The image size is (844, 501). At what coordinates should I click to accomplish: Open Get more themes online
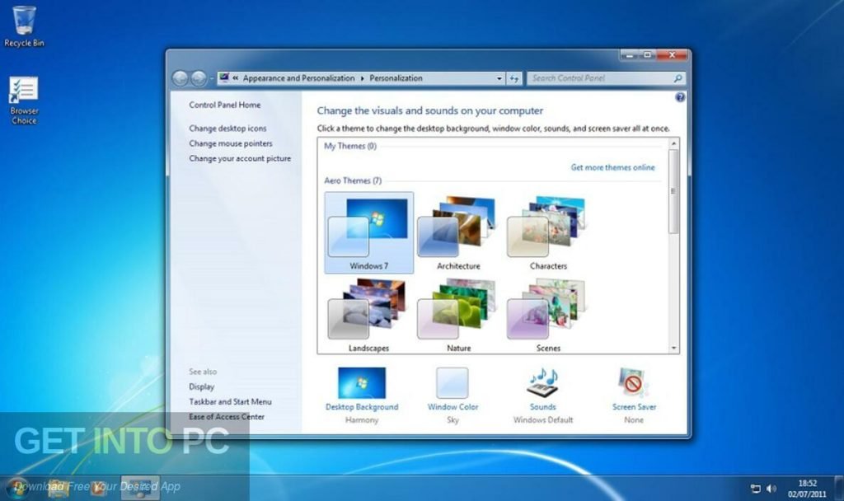pos(613,167)
